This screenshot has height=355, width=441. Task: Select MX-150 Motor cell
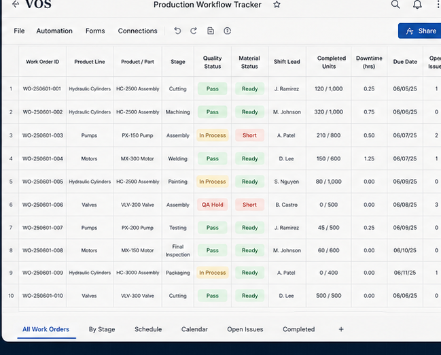[x=137, y=250]
